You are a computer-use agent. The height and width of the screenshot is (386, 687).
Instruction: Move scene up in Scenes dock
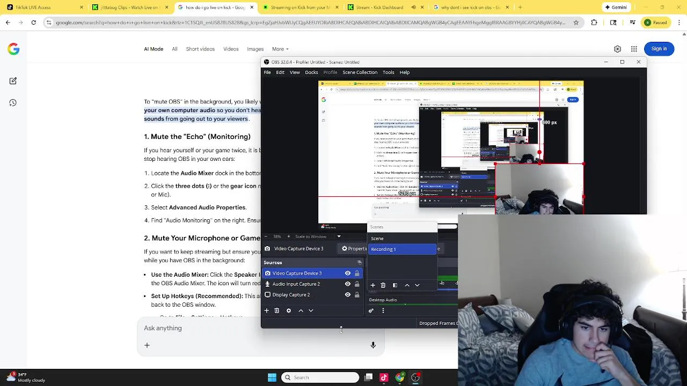pyautogui.click(x=407, y=285)
